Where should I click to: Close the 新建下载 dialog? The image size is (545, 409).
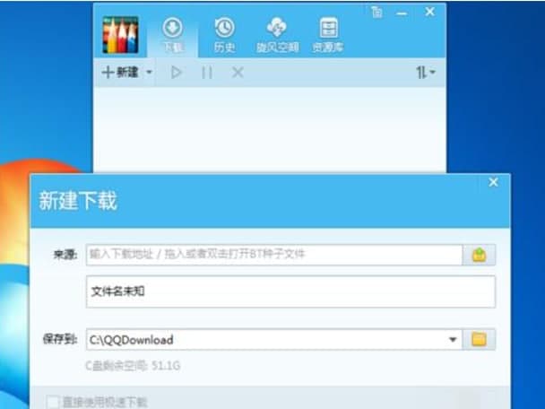pyautogui.click(x=493, y=182)
